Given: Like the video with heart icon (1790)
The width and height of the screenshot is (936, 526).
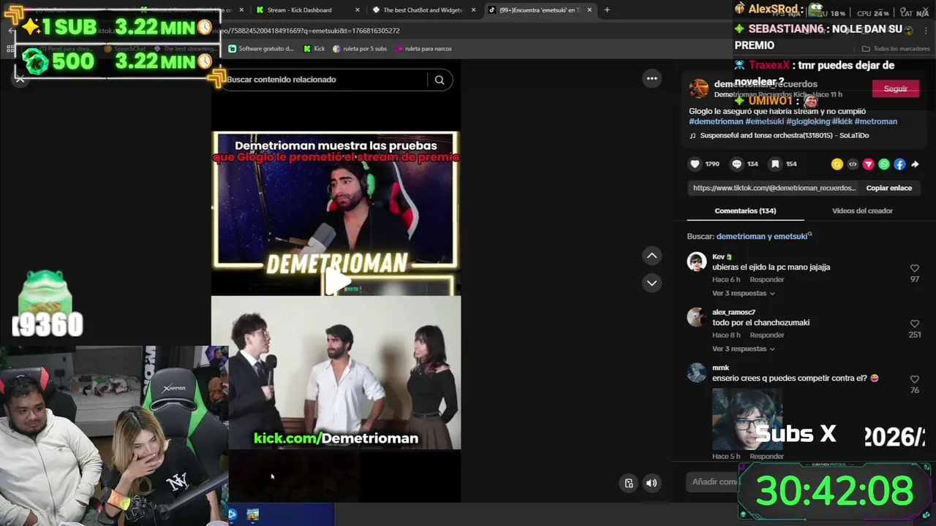Looking at the screenshot, I should (x=695, y=164).
